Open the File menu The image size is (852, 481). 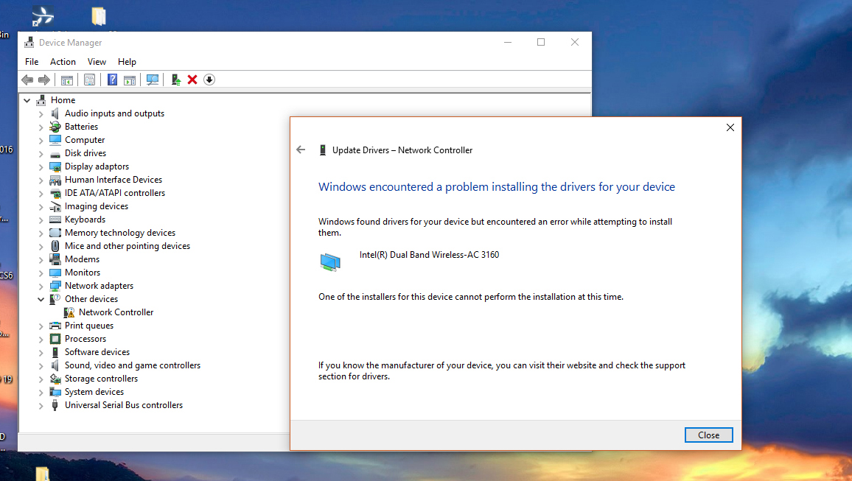[32, 61]
